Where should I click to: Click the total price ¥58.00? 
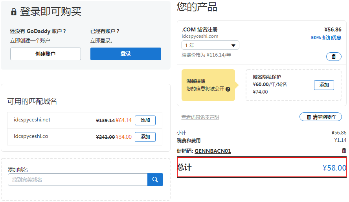[x=334, y=168]
